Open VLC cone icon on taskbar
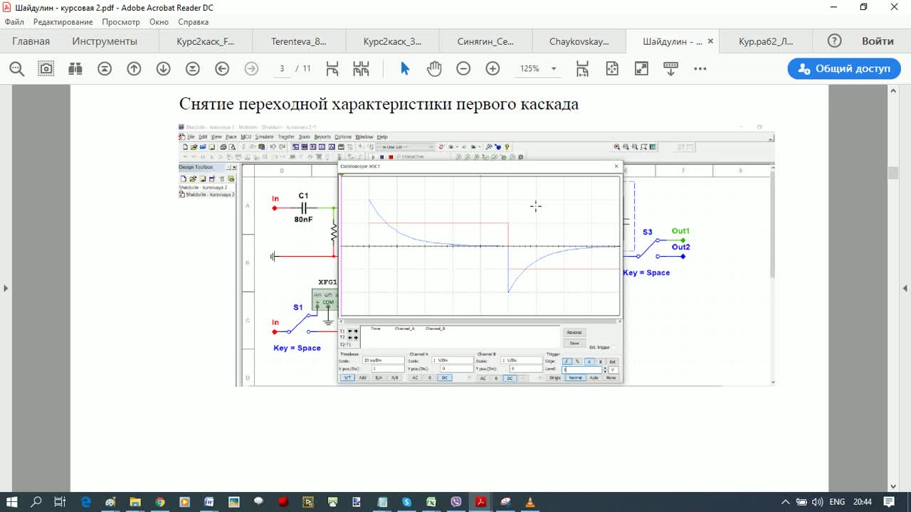Image resolution: width=911 pixels, height=512 pixels. tap(530, 501)
